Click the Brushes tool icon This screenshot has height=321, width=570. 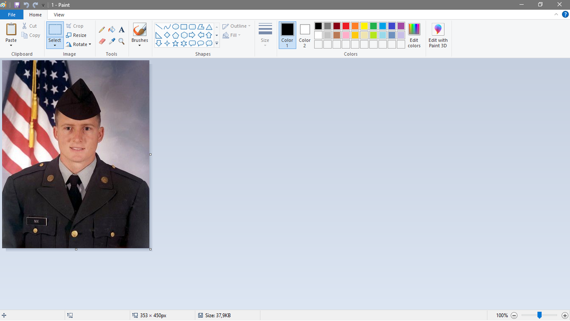139,30
